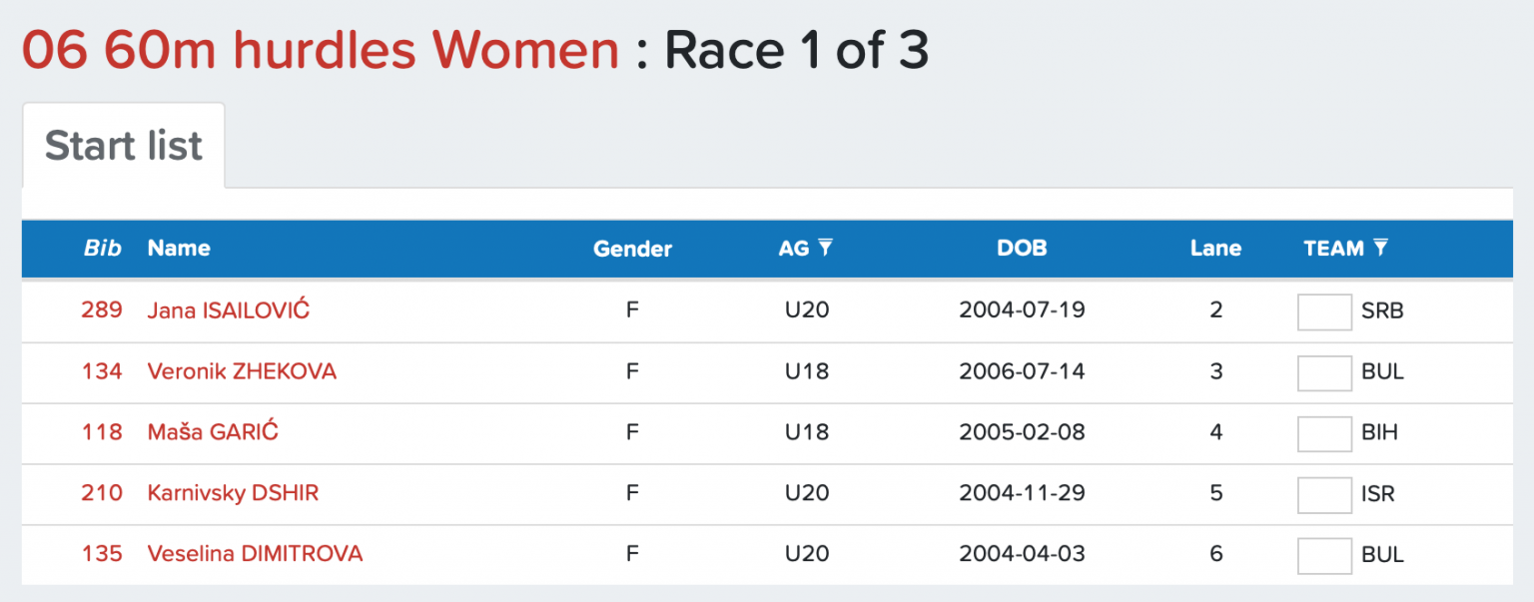This screenshot has width=1534, height=602.
Task: Click the Gender column header
Action: tap(632, 250)
